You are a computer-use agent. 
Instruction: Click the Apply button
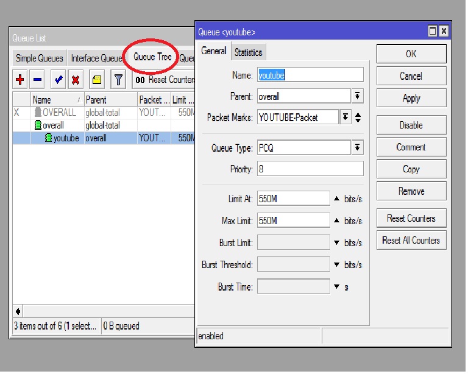point(411,98)
